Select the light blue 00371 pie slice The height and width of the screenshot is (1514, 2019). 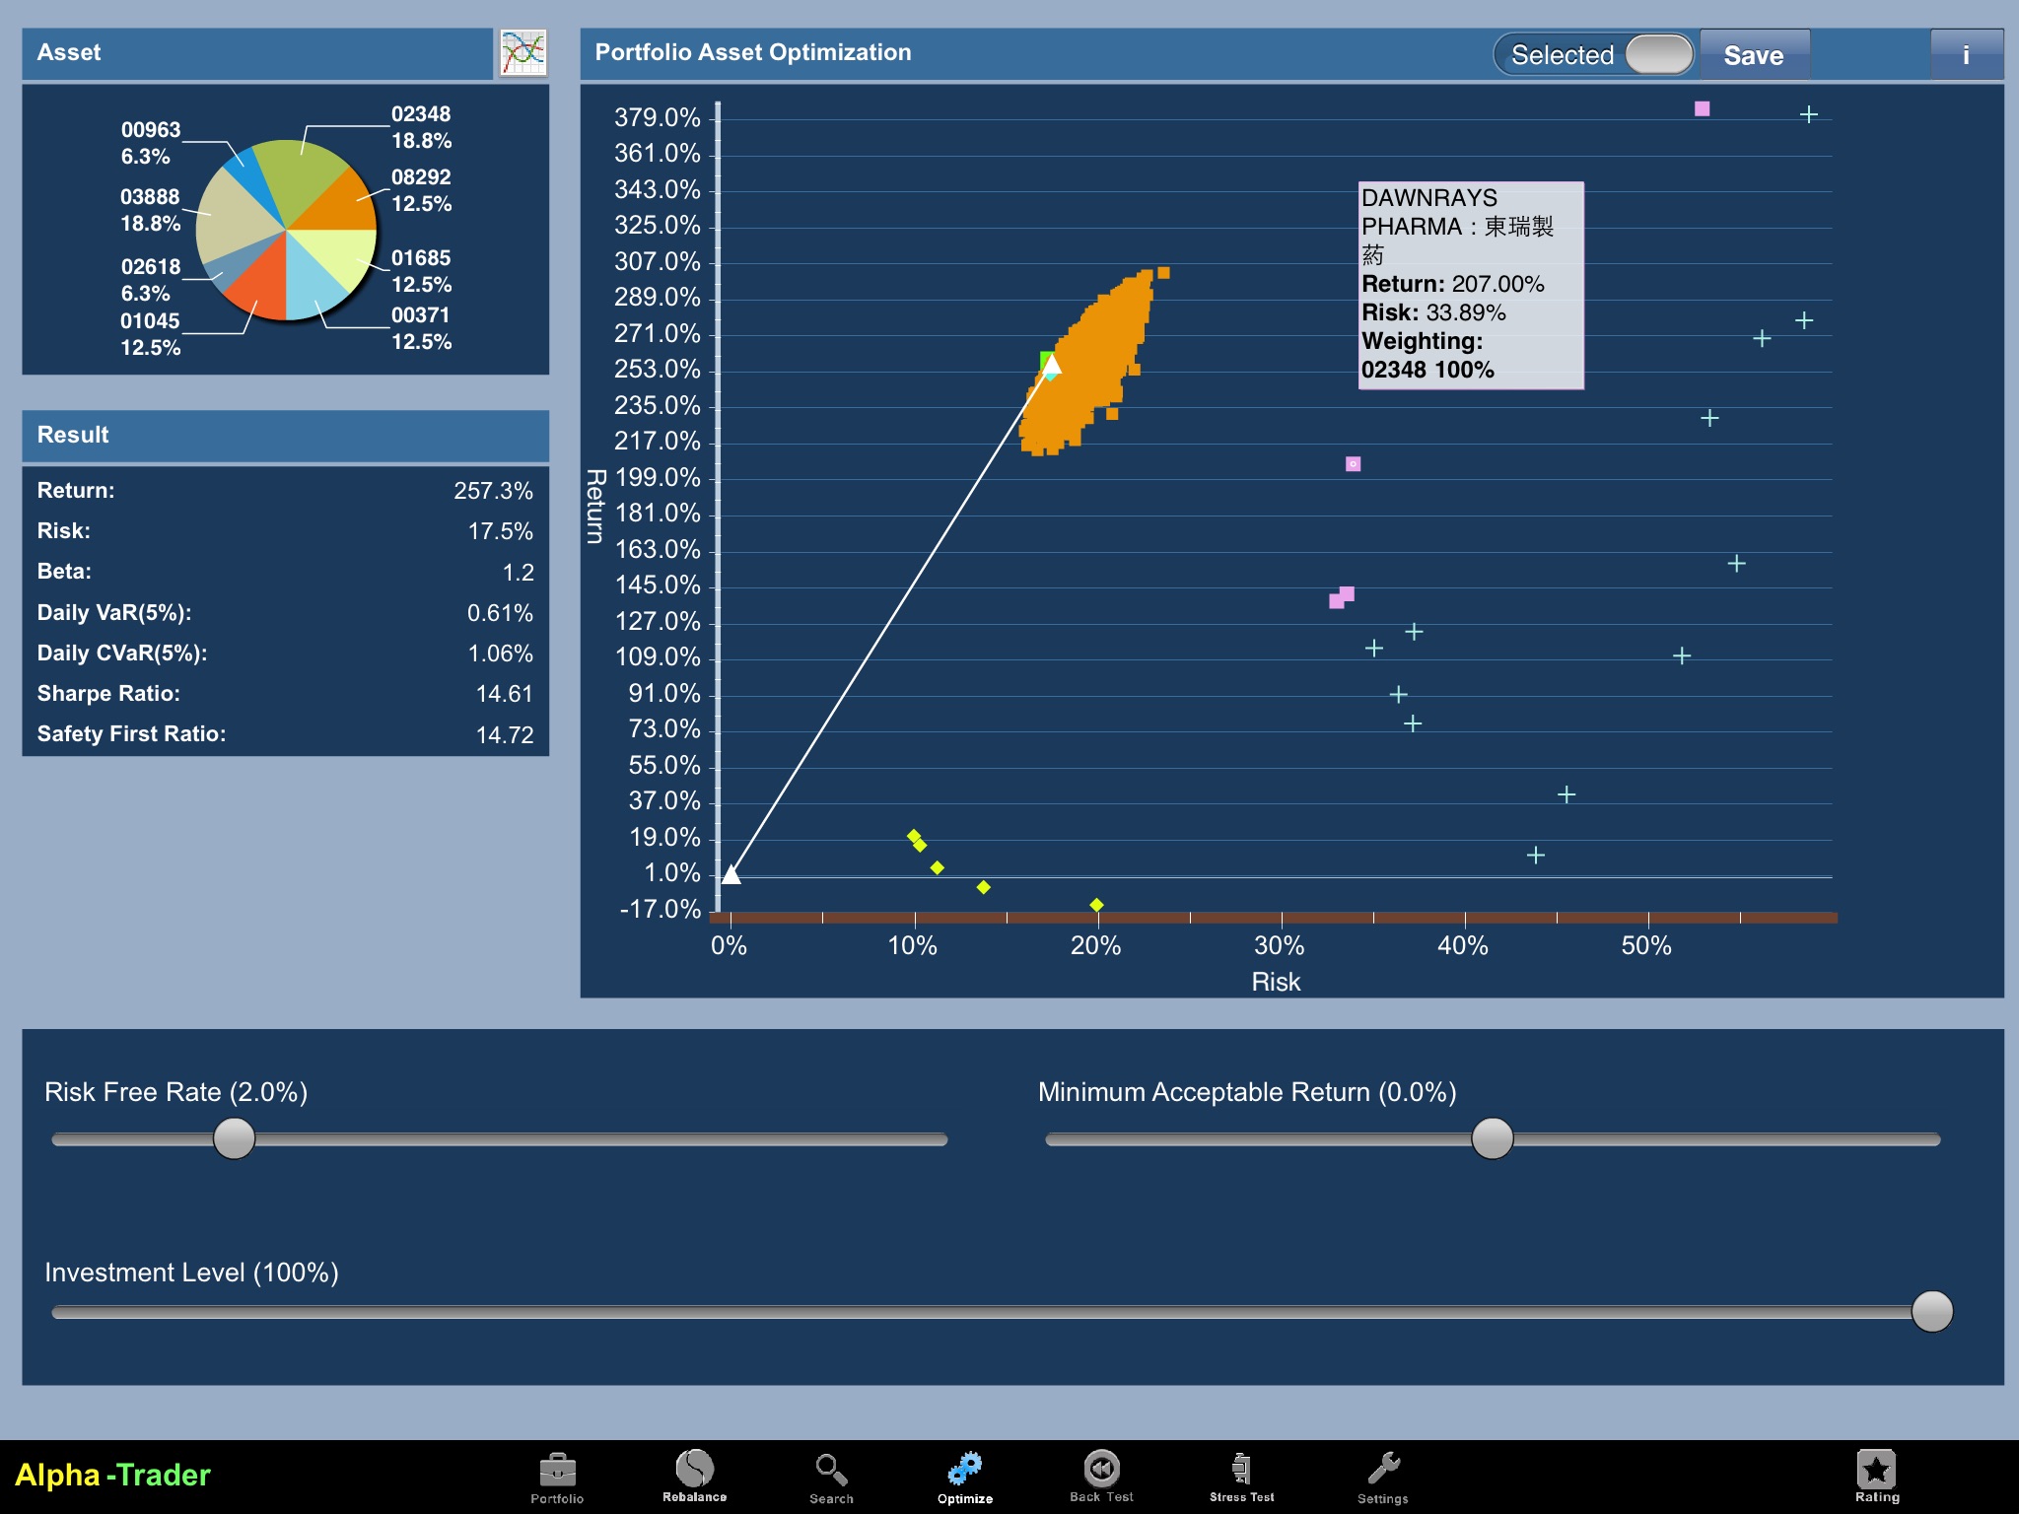311,286
